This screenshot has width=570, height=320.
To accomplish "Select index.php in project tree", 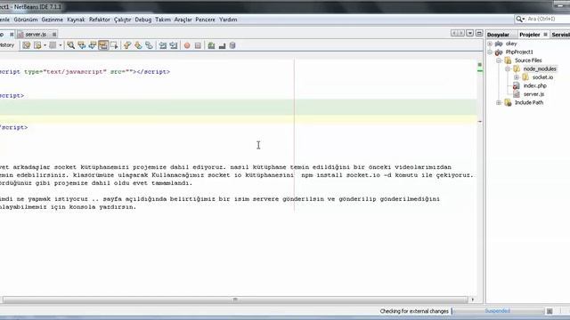I will pos(534,85).
